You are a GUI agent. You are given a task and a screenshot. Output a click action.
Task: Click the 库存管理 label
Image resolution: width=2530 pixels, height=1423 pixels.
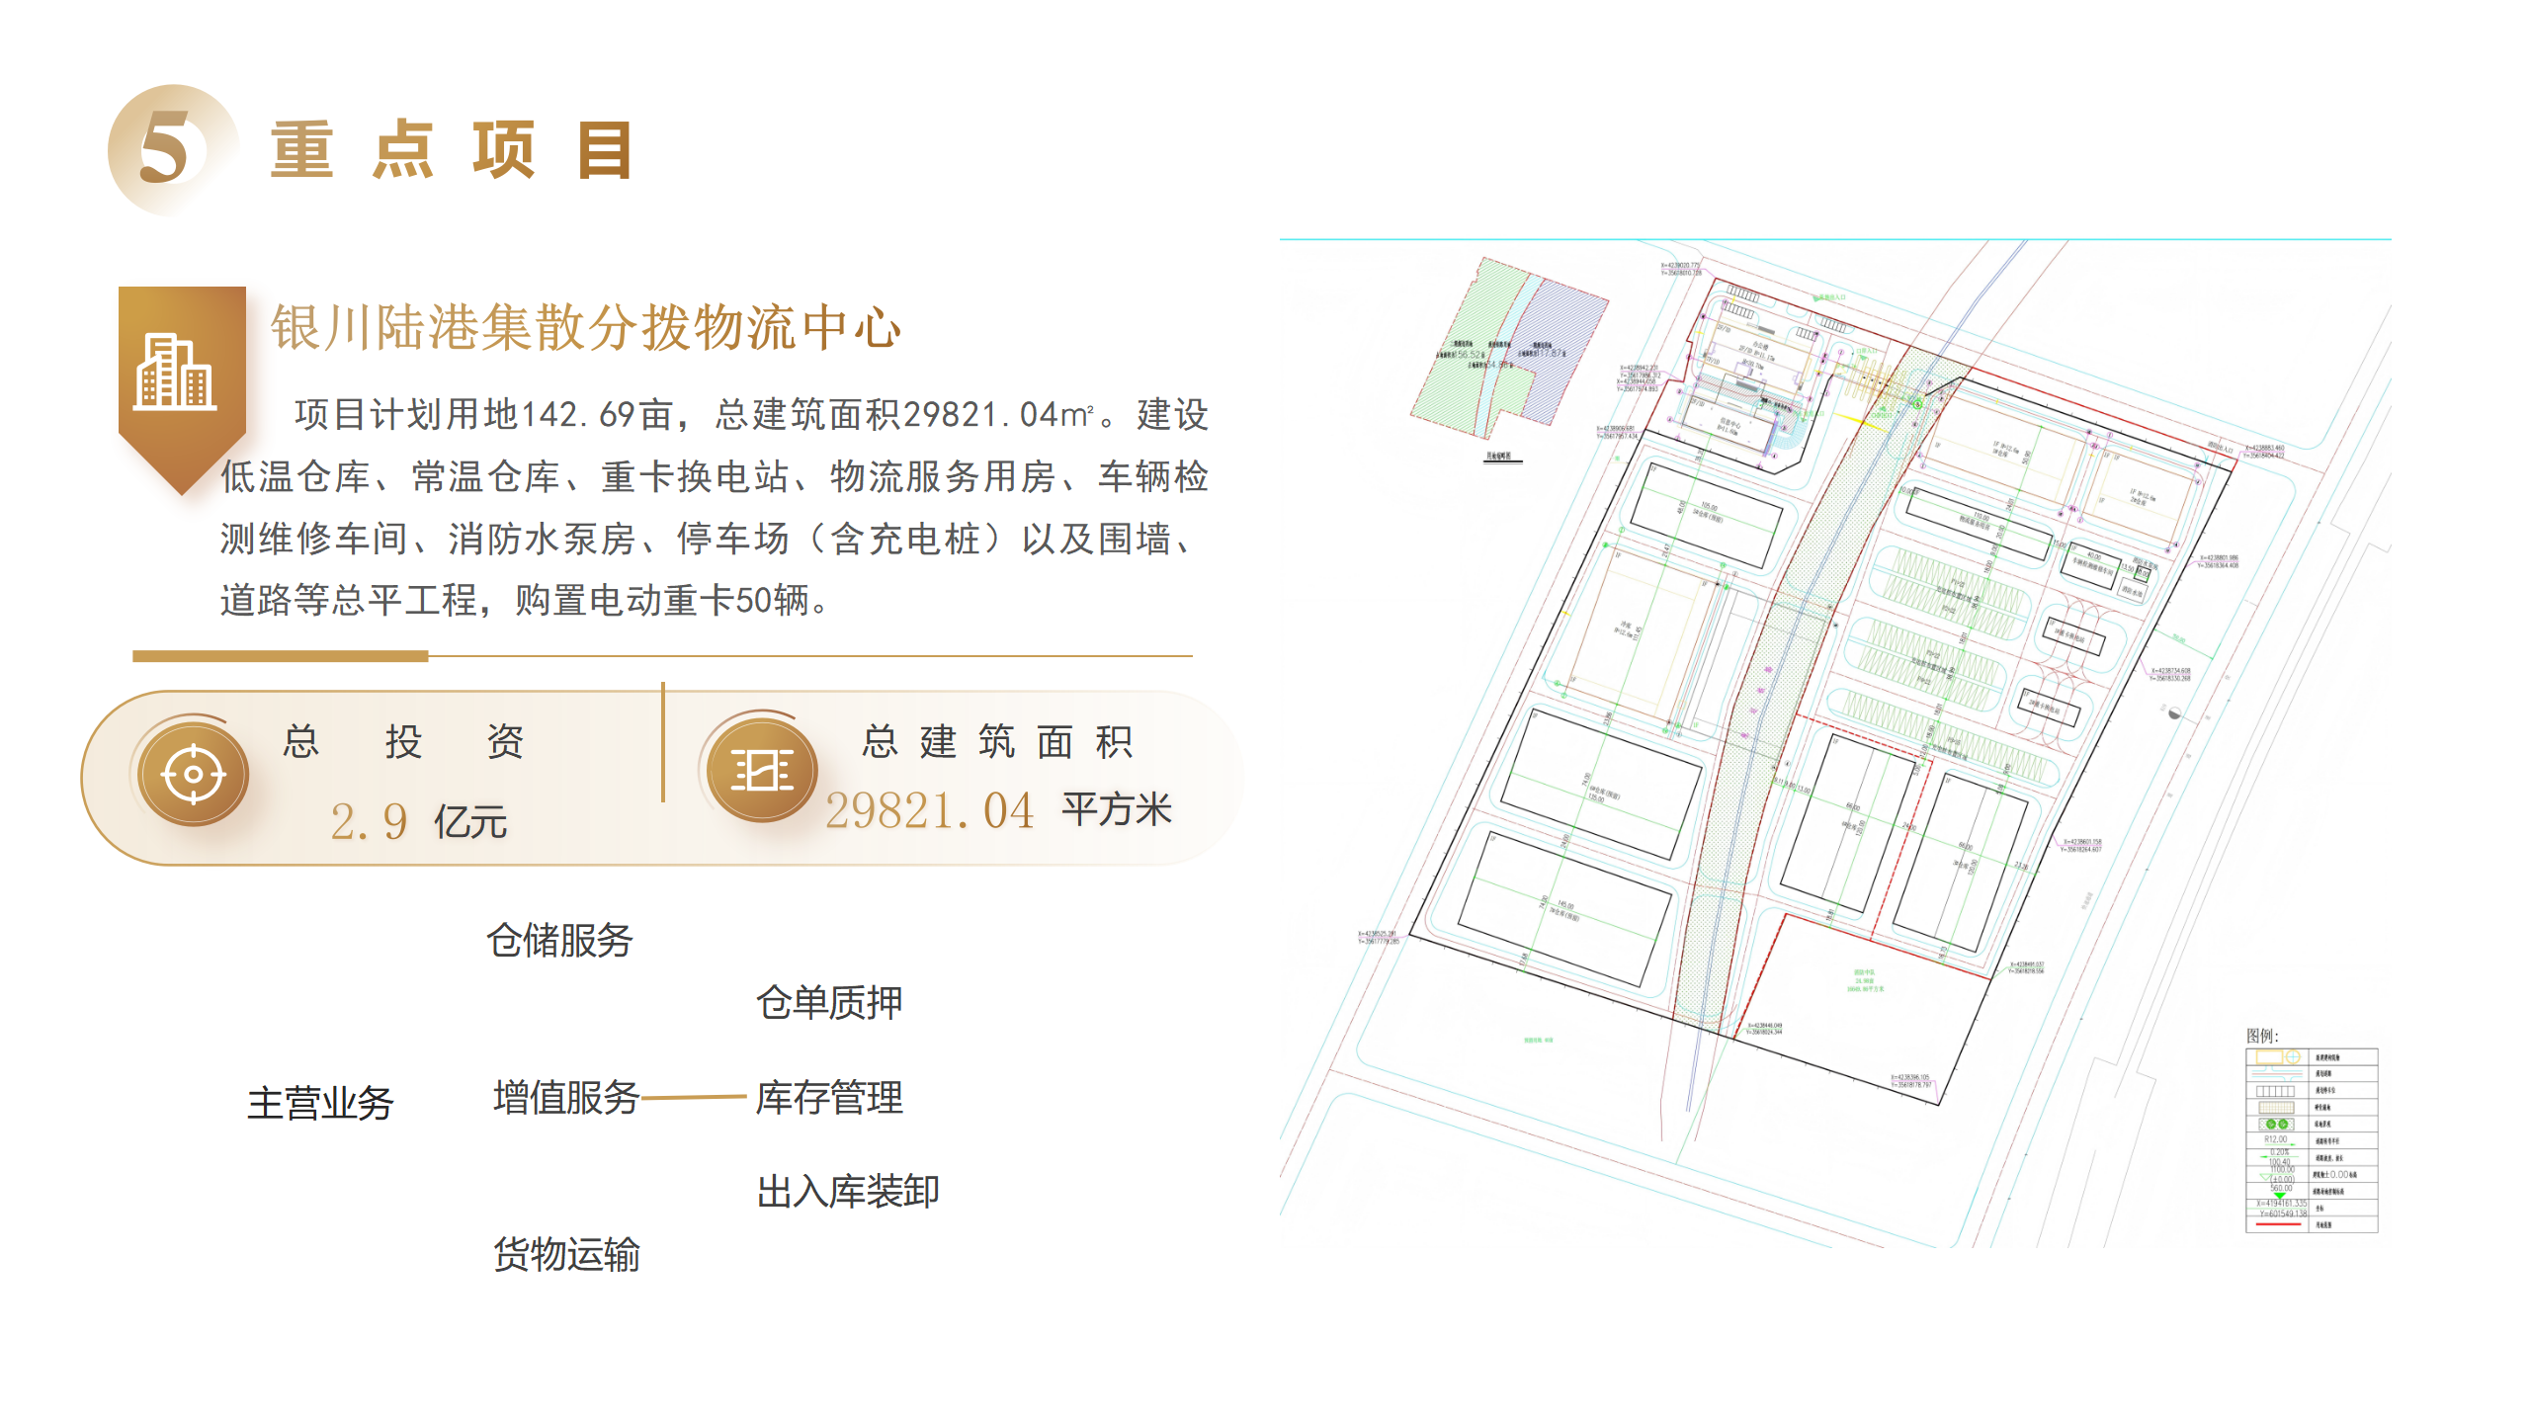828,1097
